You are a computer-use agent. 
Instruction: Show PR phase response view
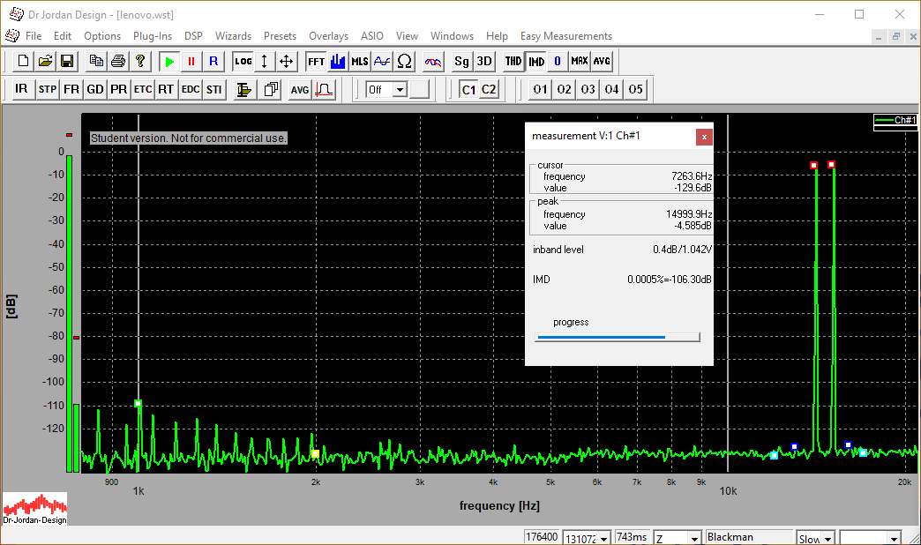point(118,89)
